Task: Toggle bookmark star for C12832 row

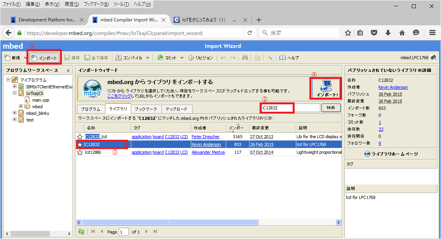Action: [x=80, y=144]
